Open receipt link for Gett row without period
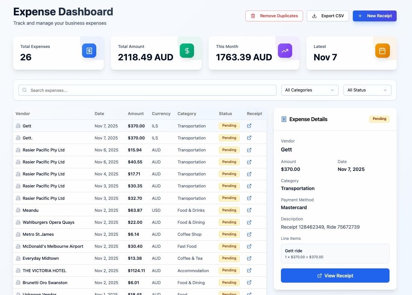Viewport: 412px width, 295px height. click(x=249, y=126)
